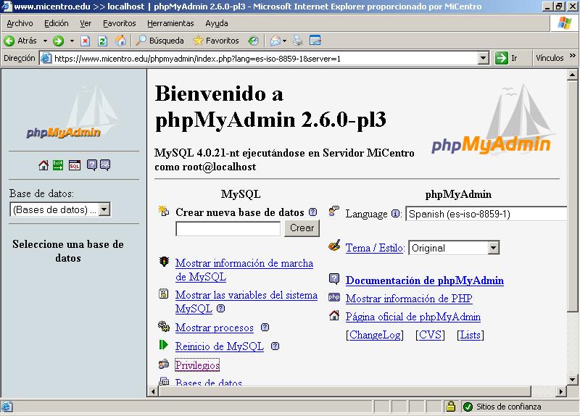Click help icon next to Reinicio de MySQL

click(x=275, y=346)
